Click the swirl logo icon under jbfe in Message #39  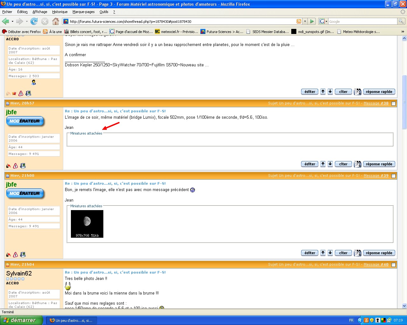9,255
